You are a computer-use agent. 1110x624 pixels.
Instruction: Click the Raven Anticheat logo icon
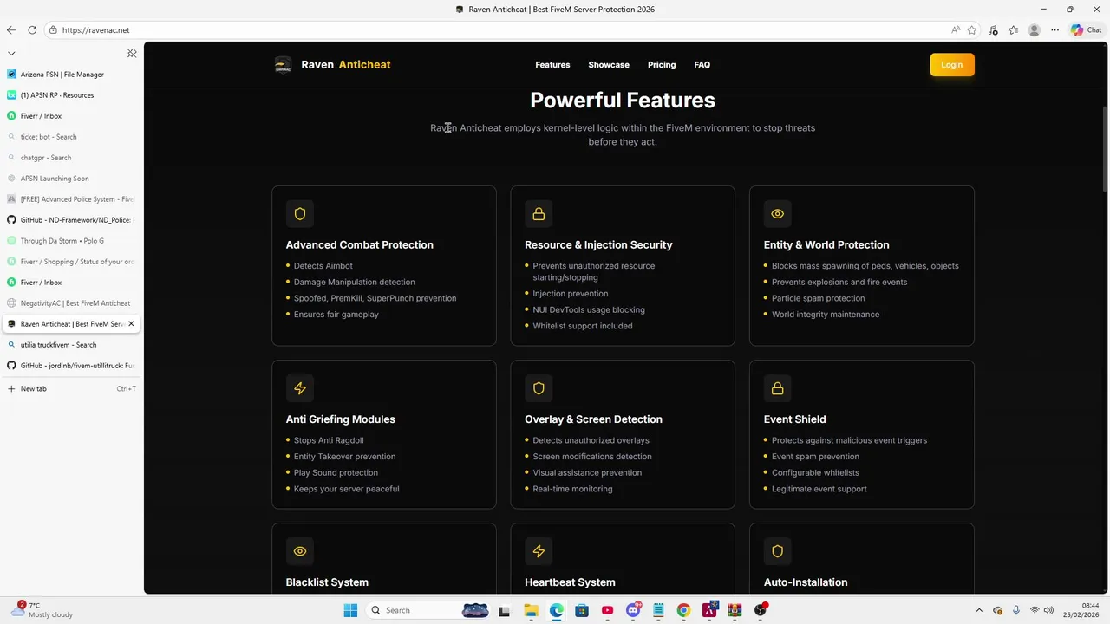click(x=283, y=65)
